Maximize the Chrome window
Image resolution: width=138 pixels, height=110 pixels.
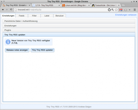[134, 1]
